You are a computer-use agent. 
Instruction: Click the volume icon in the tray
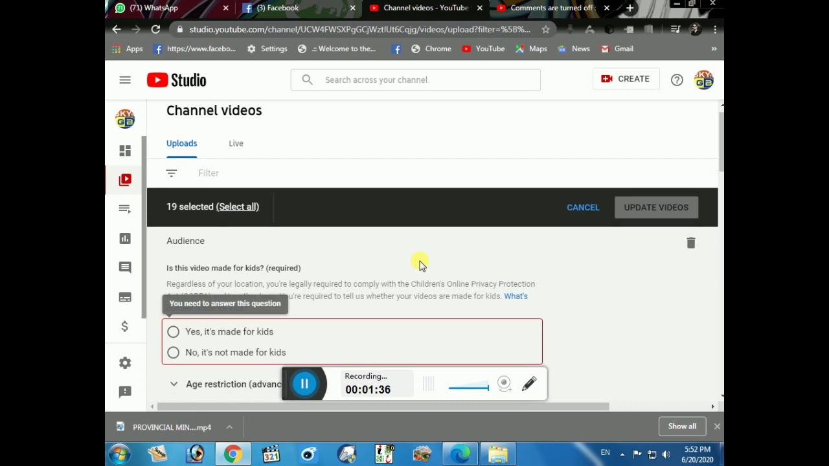[666, 454]
